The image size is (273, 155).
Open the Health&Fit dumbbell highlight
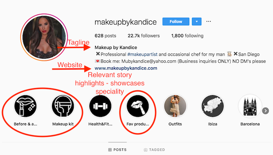(100, 106)
